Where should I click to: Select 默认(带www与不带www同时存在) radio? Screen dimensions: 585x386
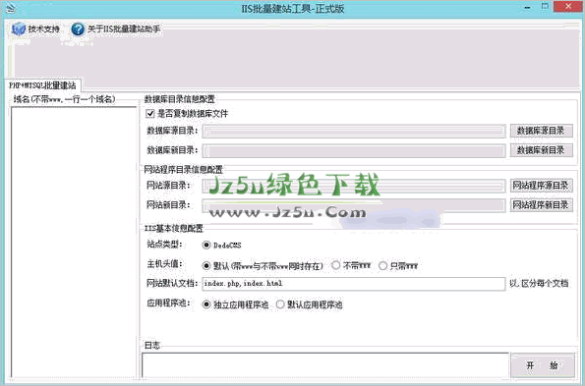[x=206, y=265]
